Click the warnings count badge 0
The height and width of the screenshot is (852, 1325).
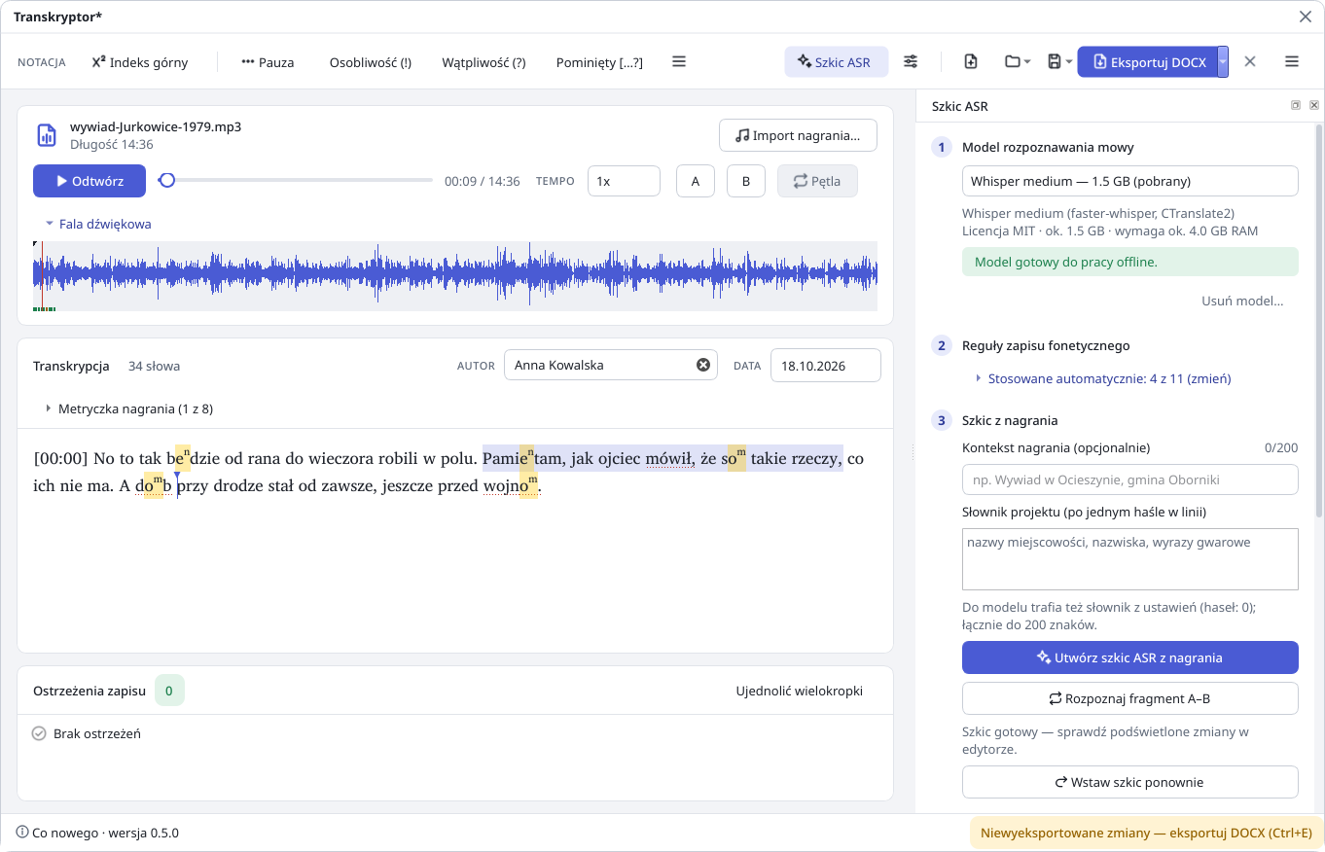coord(169,691)
